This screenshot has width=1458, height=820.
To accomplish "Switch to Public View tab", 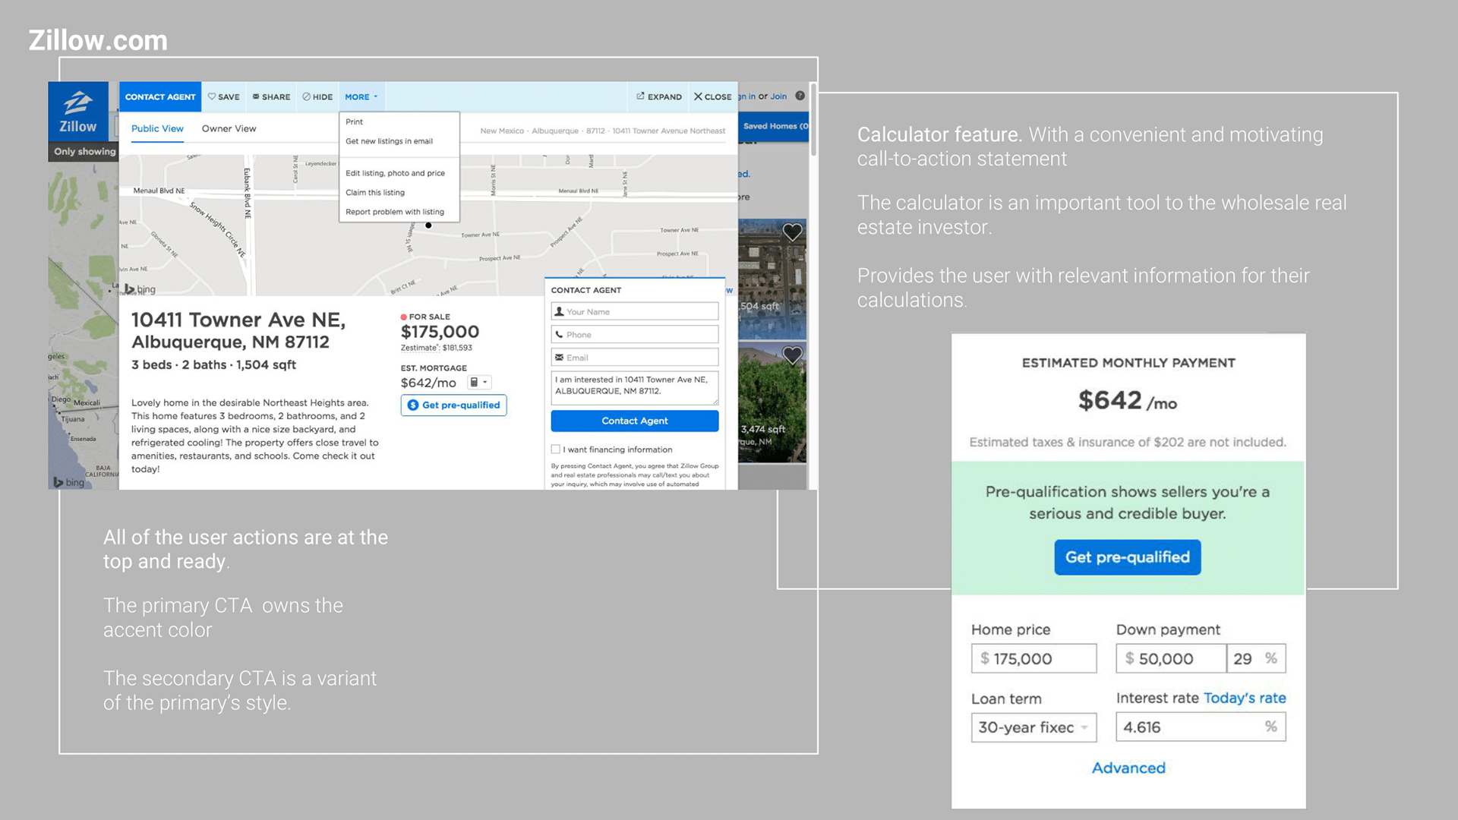I will click(157, 129).
